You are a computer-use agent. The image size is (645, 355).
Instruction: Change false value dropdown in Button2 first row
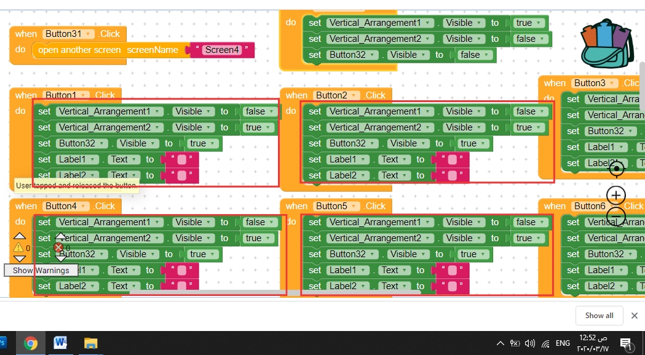click(529, 111)
